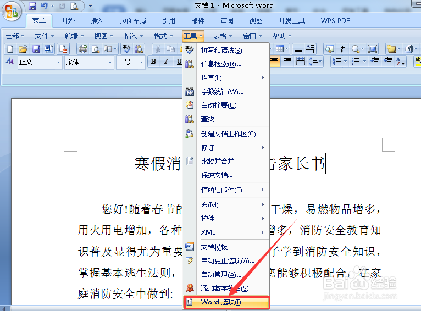Viewport: 421px width, 311px height.
Task: Click the print preview magnifier icon
Action: 96,49
